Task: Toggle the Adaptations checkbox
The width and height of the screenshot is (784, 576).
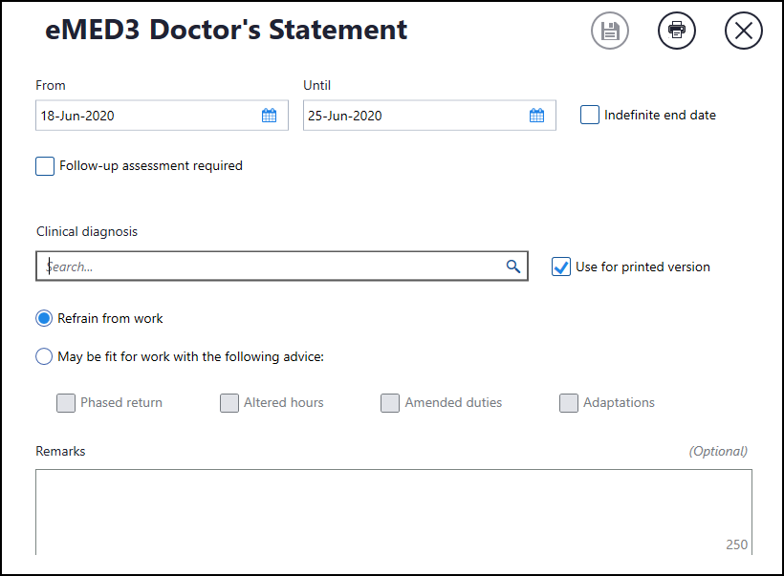Action: 569,403
